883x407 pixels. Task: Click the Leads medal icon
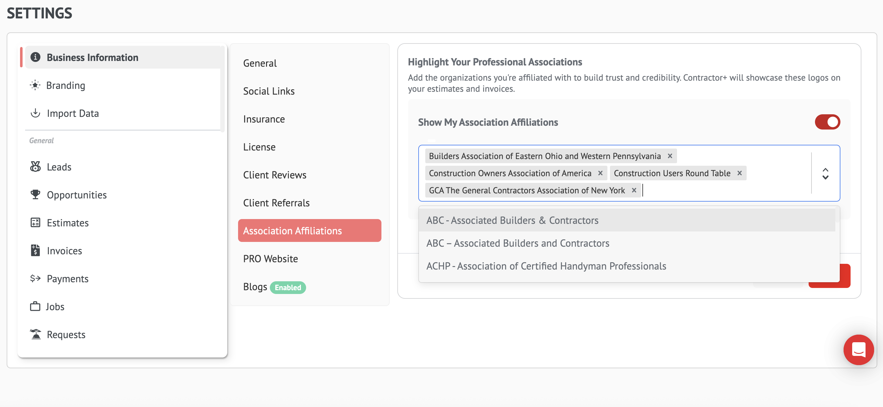coord(35,167)
